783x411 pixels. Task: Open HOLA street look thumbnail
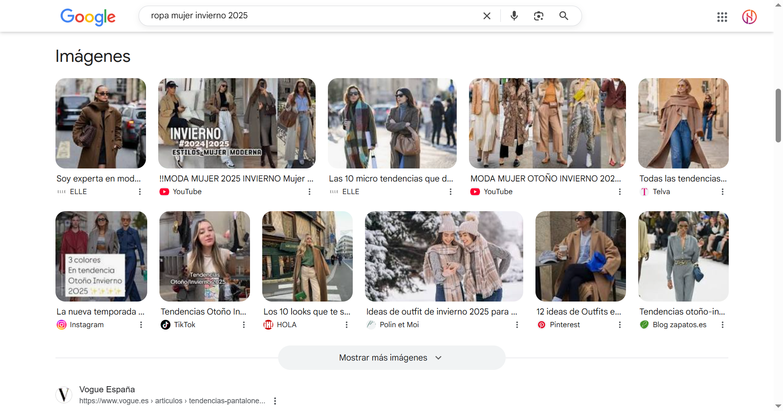click(307, 256)
